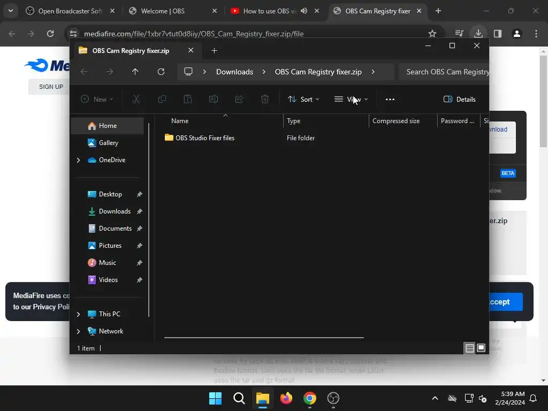Open Desktop in navigation pane
The width and height of the screenshot is (548, 411).
(110, 194)
